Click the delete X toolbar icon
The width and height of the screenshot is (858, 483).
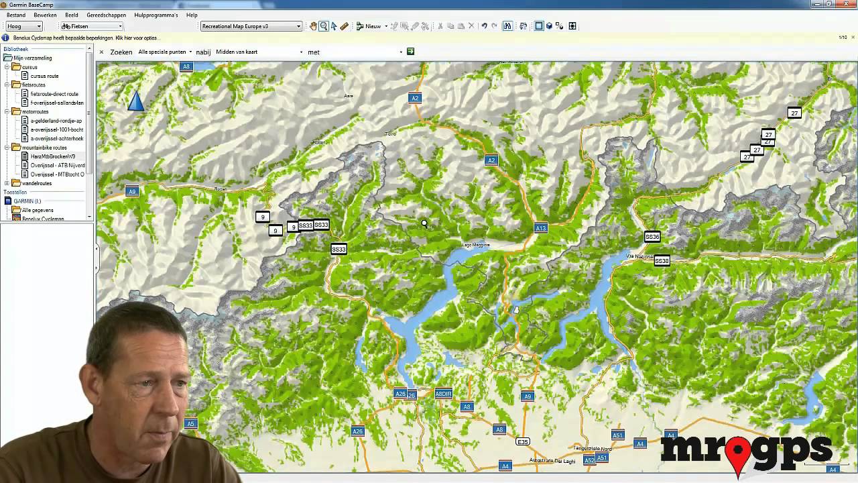pos(471,26)
